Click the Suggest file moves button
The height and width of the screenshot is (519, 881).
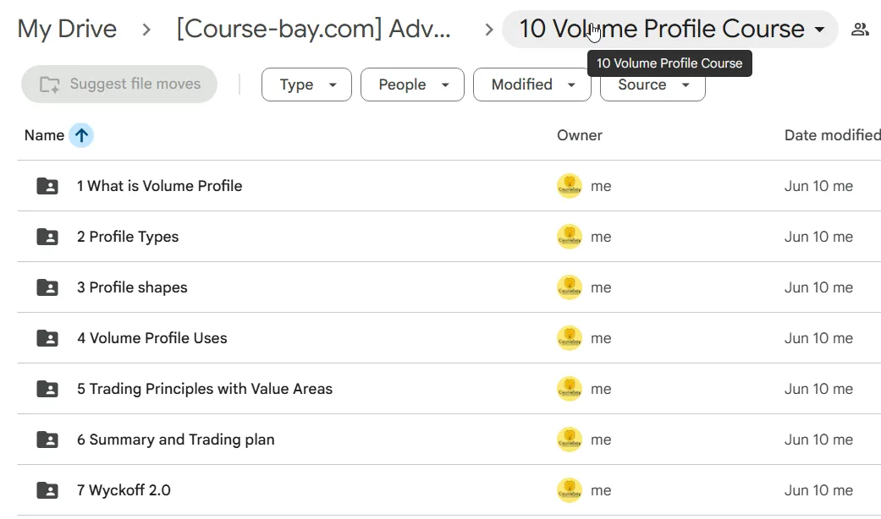[119, 85]
